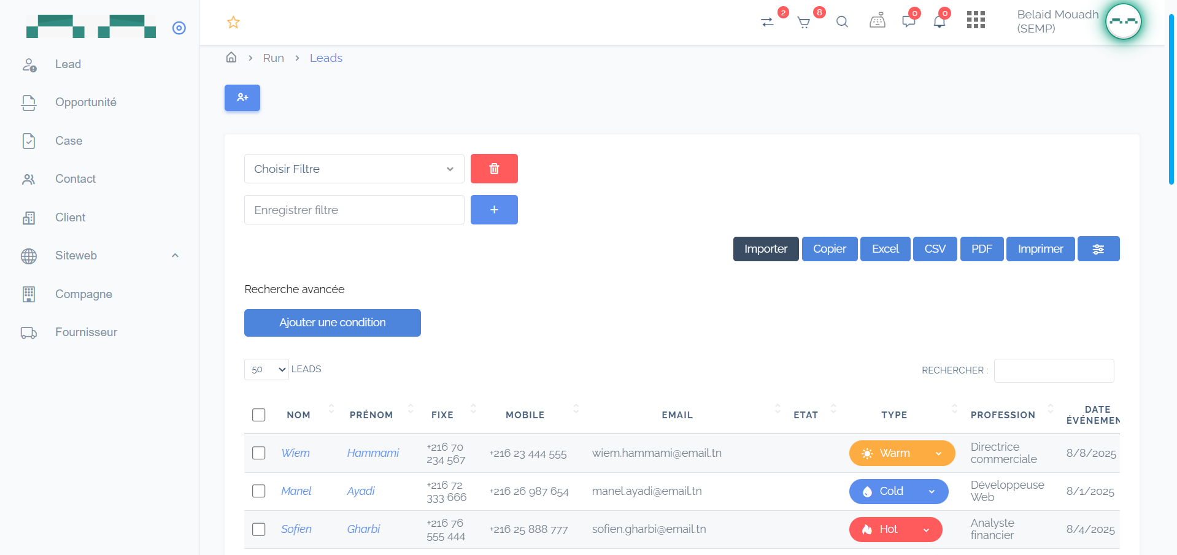
Task: Open the Wiem lead link
Action: pos(296,453)
